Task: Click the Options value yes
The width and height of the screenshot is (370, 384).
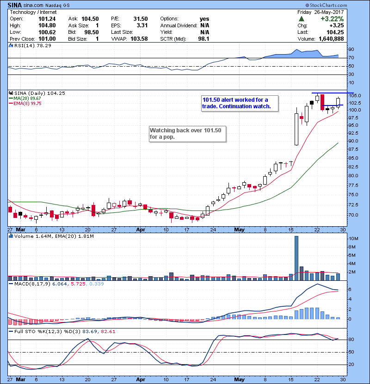Action: [x=204, y=19]
